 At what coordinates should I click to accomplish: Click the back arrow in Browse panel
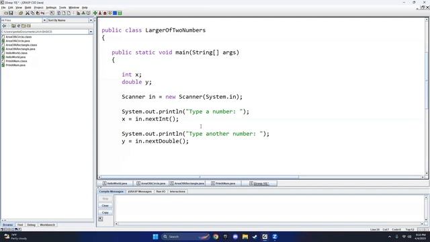coord(4,26)
